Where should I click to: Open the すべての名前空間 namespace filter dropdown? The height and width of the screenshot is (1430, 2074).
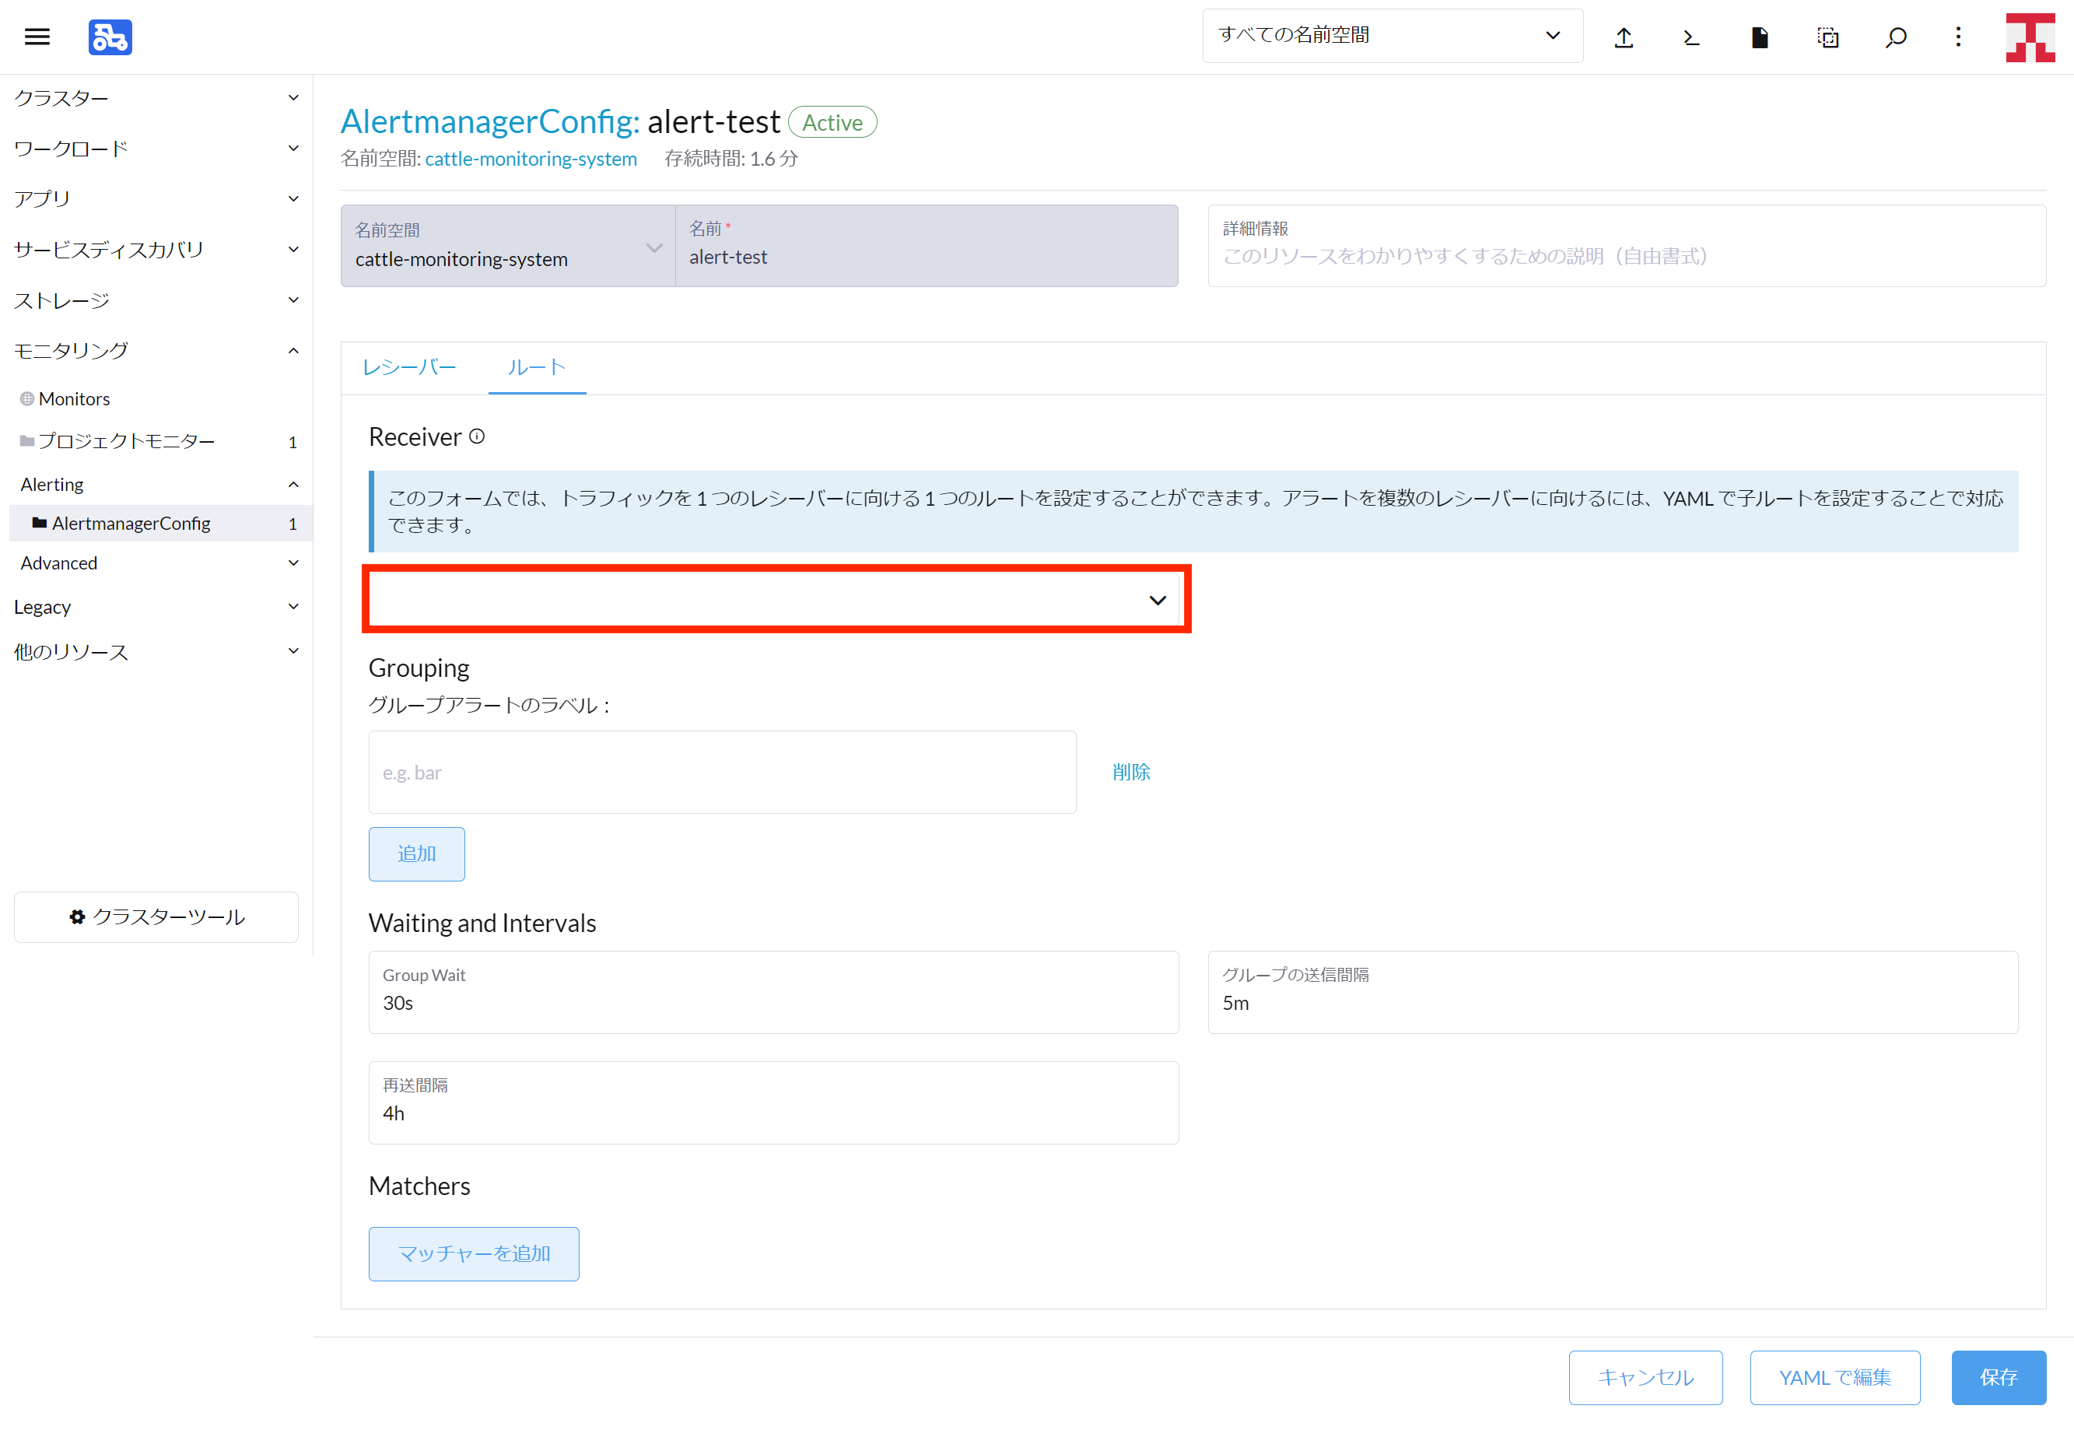pos(1393,36)
